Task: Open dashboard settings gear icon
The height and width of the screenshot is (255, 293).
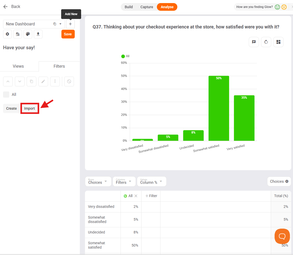Action: (x=7, y=34)
